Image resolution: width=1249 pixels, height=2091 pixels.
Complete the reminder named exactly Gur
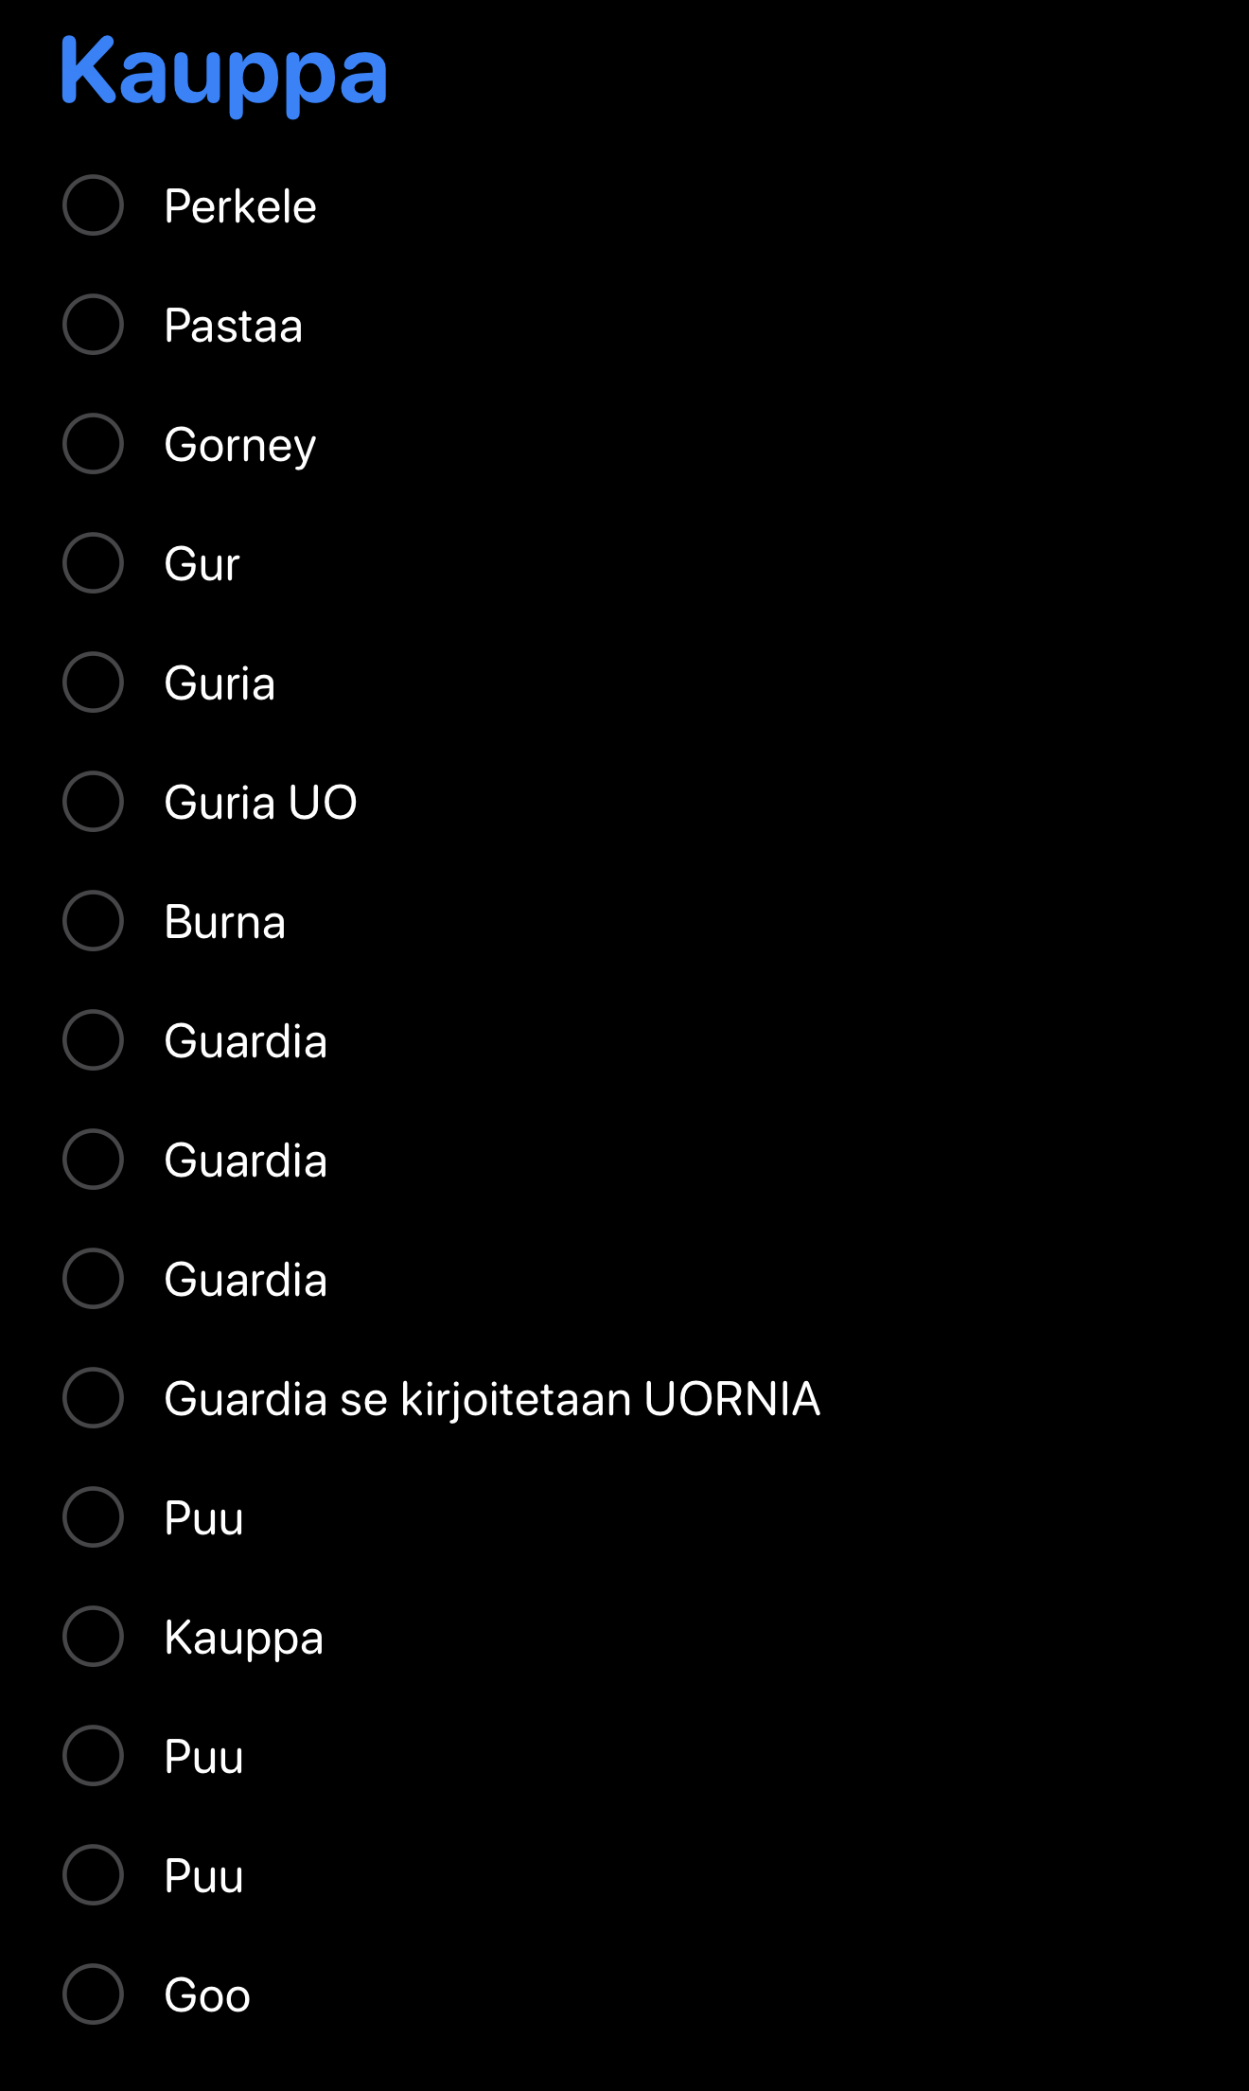click(x=93, y=563)
